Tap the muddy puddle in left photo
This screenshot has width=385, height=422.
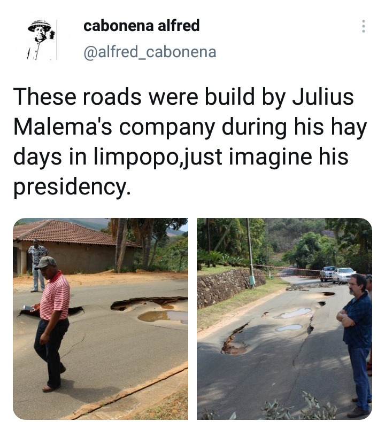[163, 316]
